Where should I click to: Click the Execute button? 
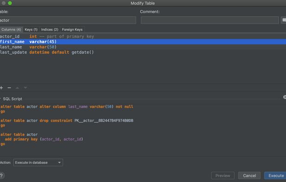point(275,176)
